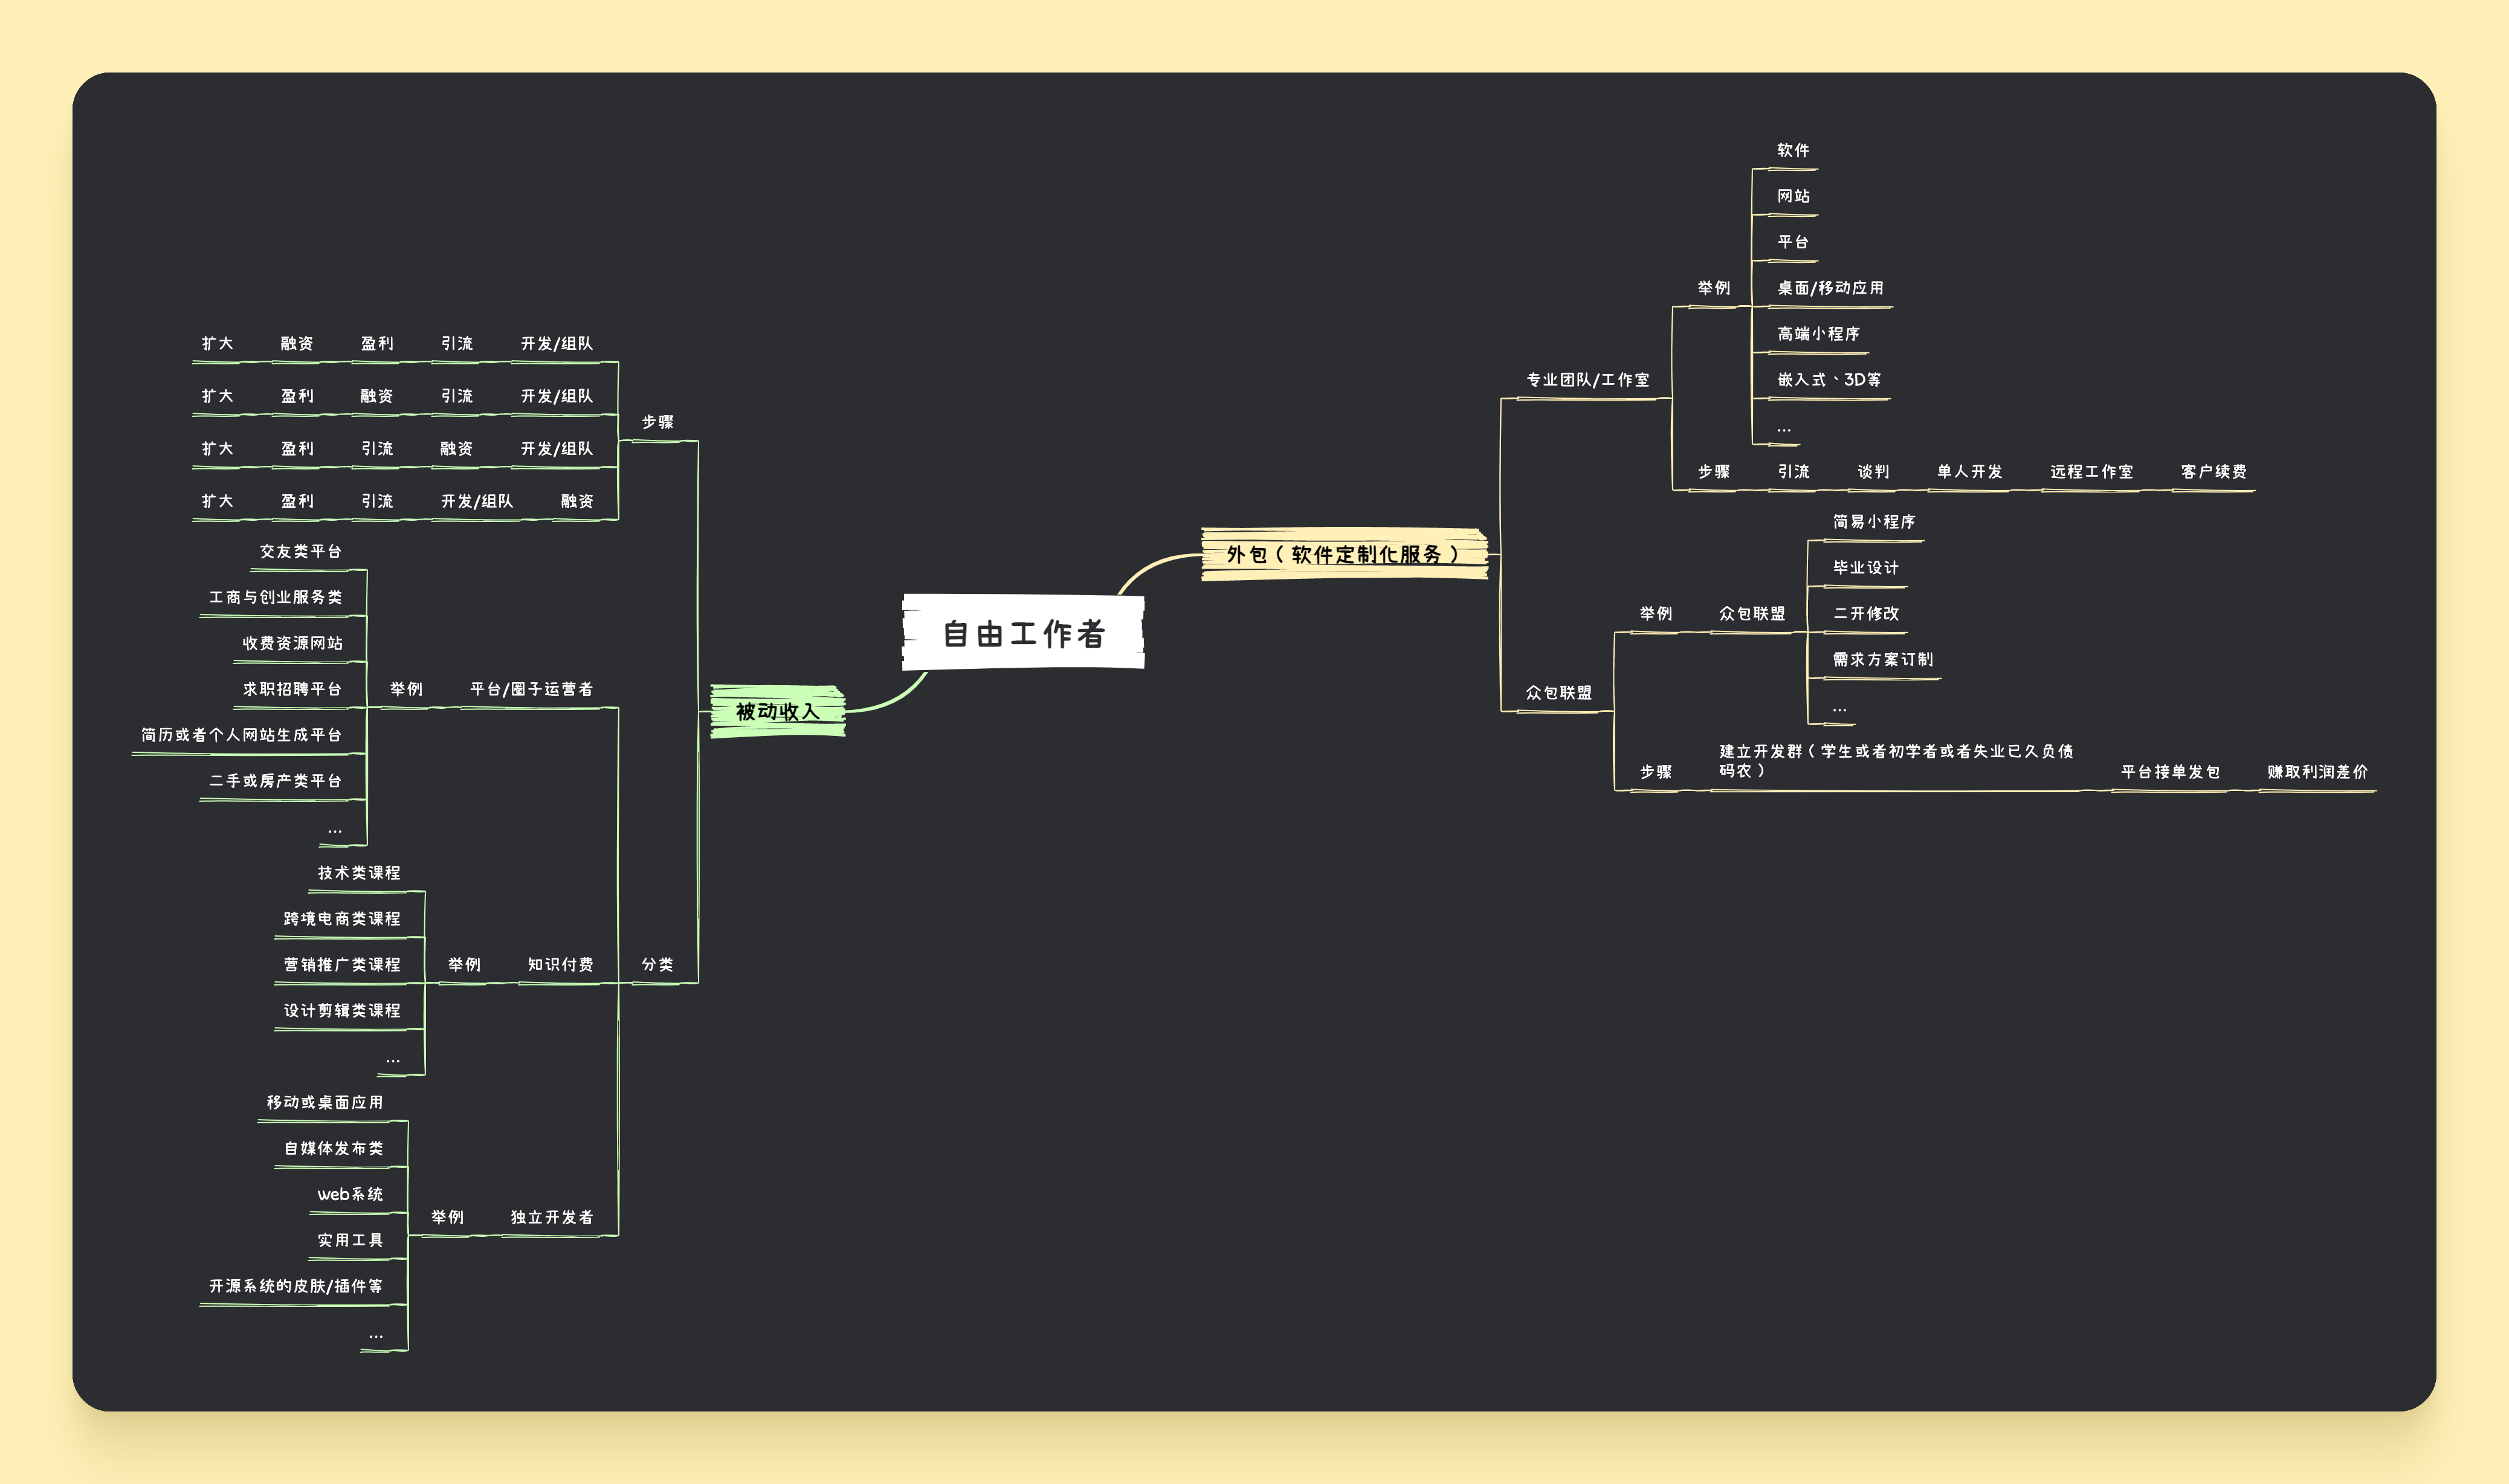Click the 嵌入式、3D等 node
This screenshot has height=1484, width=2509.
click(1829, 380)
